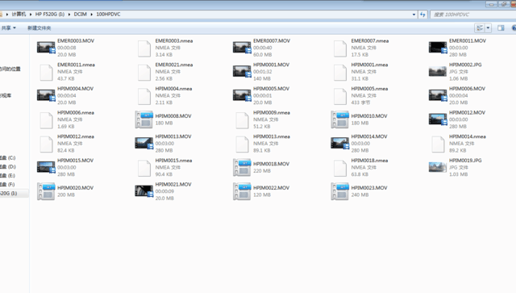The image size is (516, 293).
Task: Select drive (C:) in the navigation pane
Action: coord(8,157)
